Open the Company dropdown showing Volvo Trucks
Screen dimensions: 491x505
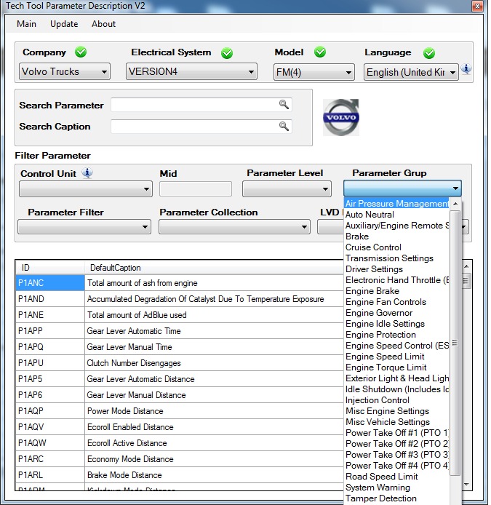65,71
